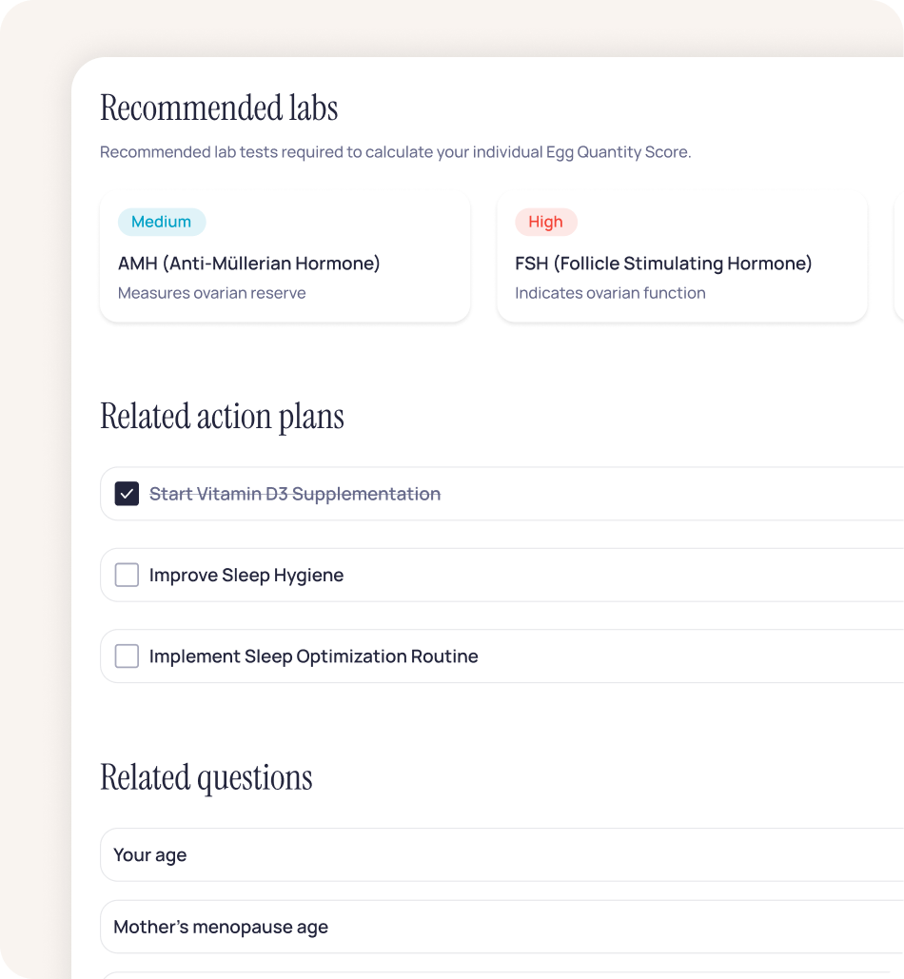
Task: Click the 'Measures ovarian reserve' description
Action: (212, 293)
